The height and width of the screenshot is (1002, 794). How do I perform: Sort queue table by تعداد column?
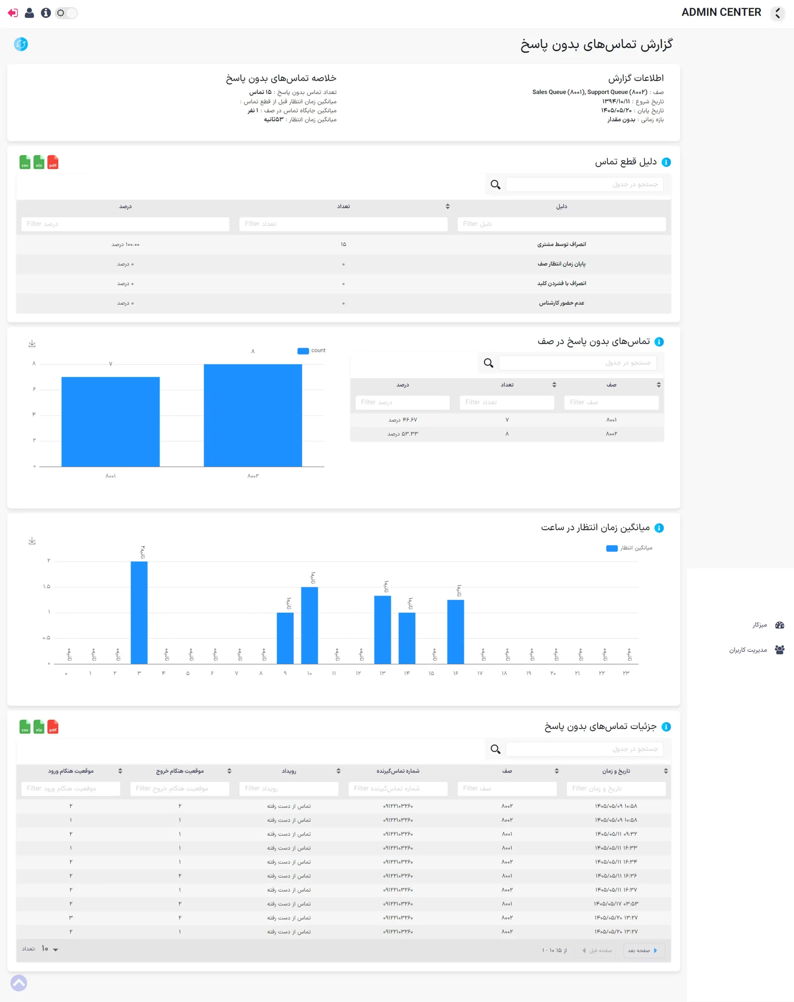[x=554, y=385]
